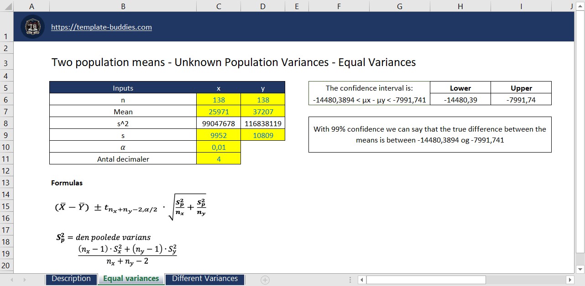Click the down arrow on the vertical scrollbar
Viewport: 585px width, 286px height.
pyautogui.click(x=580, y=270)
